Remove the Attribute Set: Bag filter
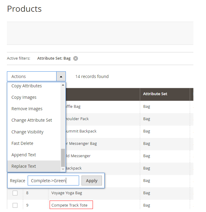This screenshot has height=212, width=206. pyautogui.click(x=75, y=58)
